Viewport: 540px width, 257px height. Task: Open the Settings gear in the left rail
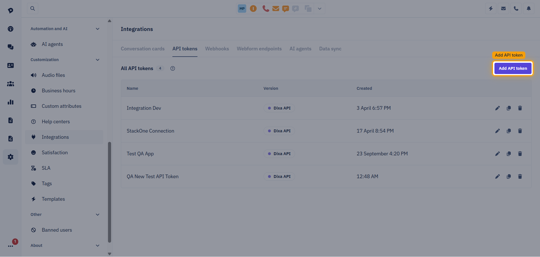(x=10, y=157)
